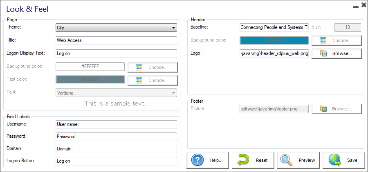Click the Header Background color Choose palette icon

(323, 40)
